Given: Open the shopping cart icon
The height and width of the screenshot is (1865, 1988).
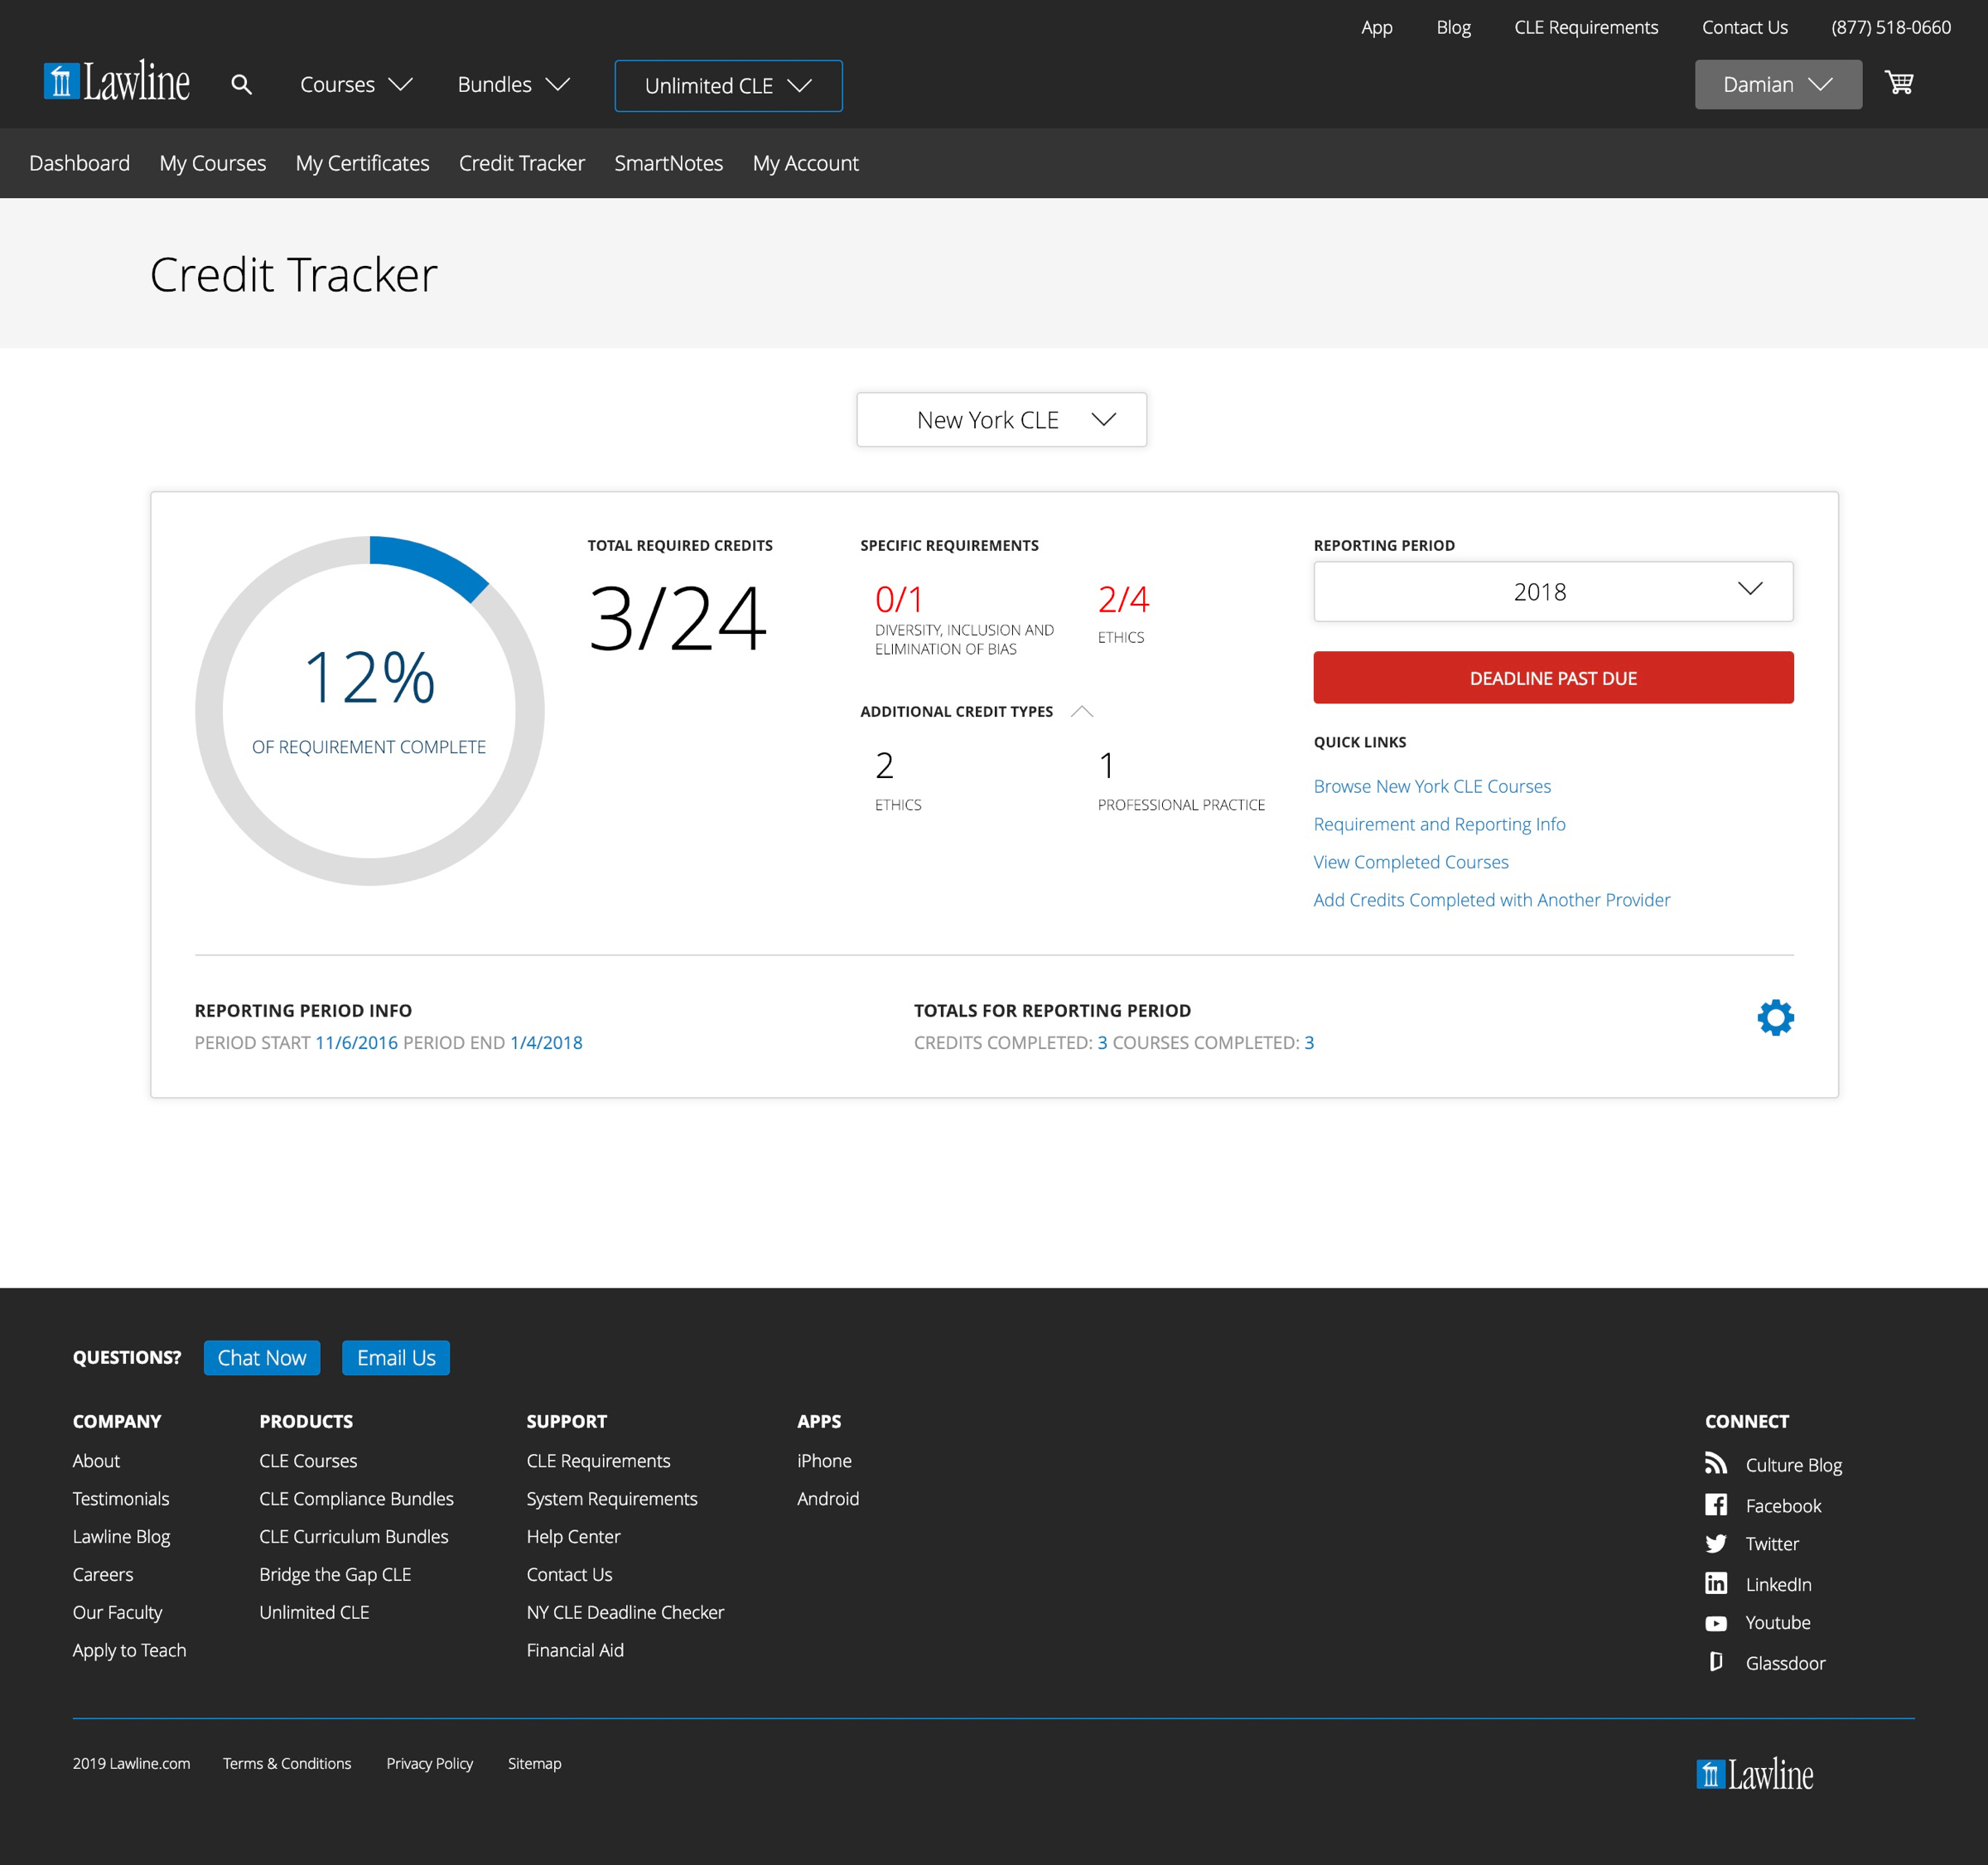Looking at the screenshot, I should coord(1898,83).
